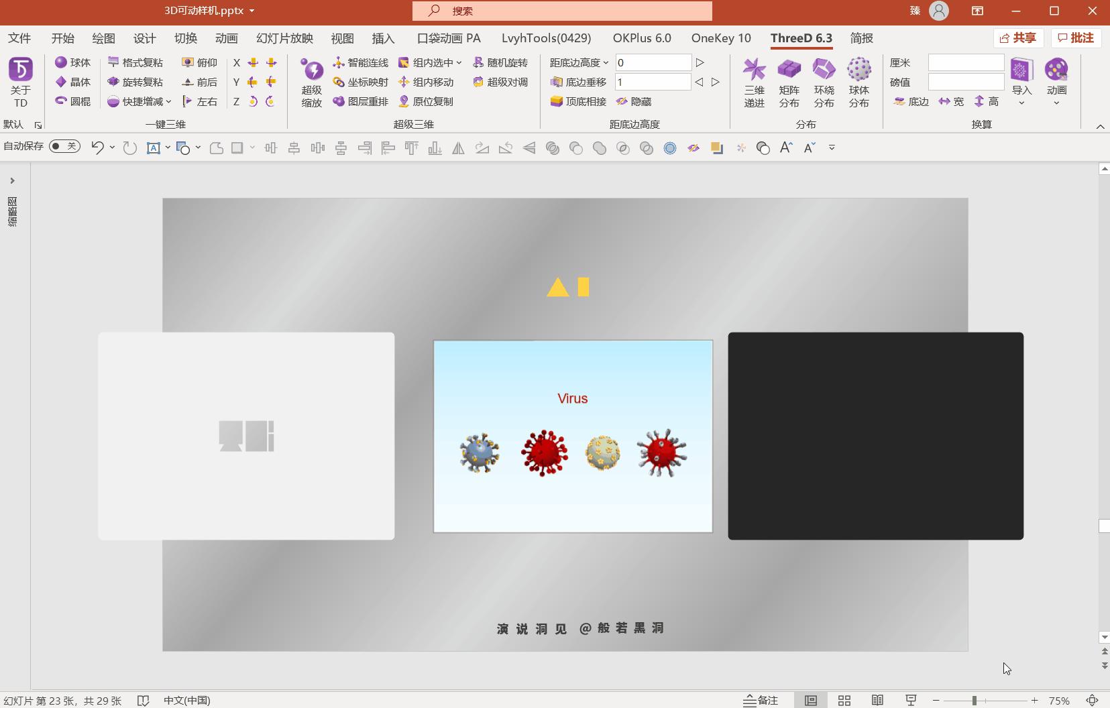Fit slide to current window

point(1093,701)
